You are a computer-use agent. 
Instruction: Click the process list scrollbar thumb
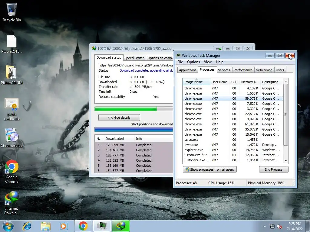tap(286, 114)
